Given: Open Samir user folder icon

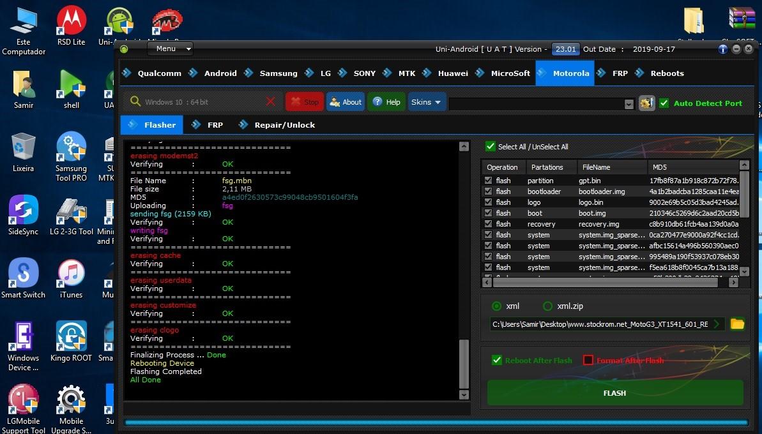Looking at the screenshot, I should [24, 89].
